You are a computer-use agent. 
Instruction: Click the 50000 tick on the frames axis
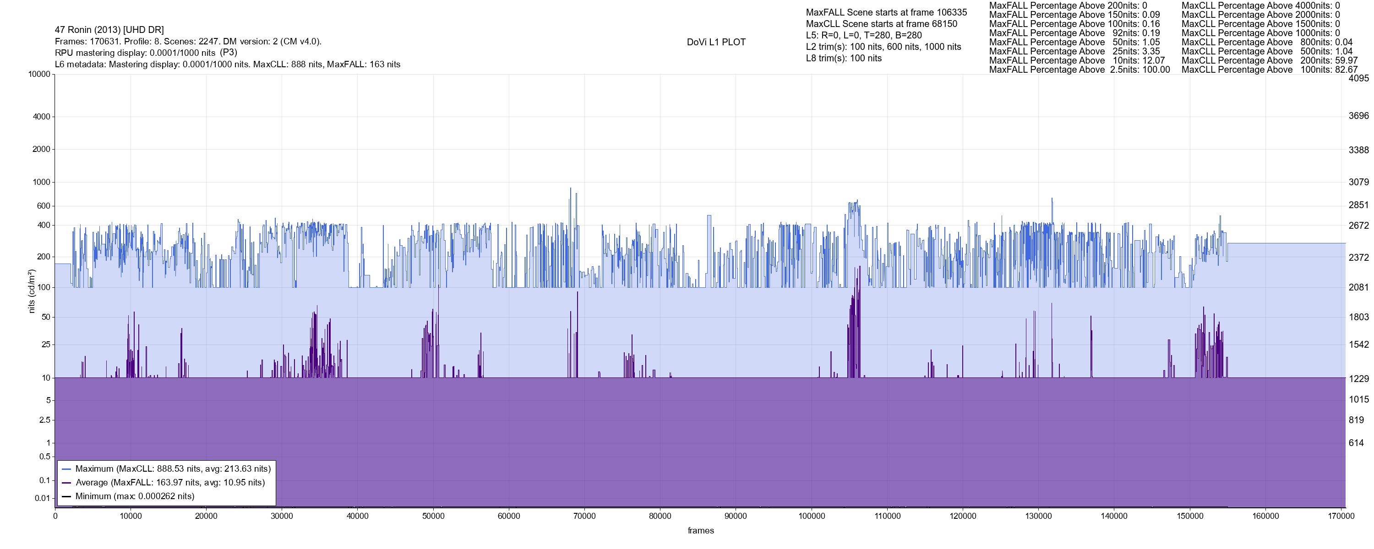(x=433, y=516)
